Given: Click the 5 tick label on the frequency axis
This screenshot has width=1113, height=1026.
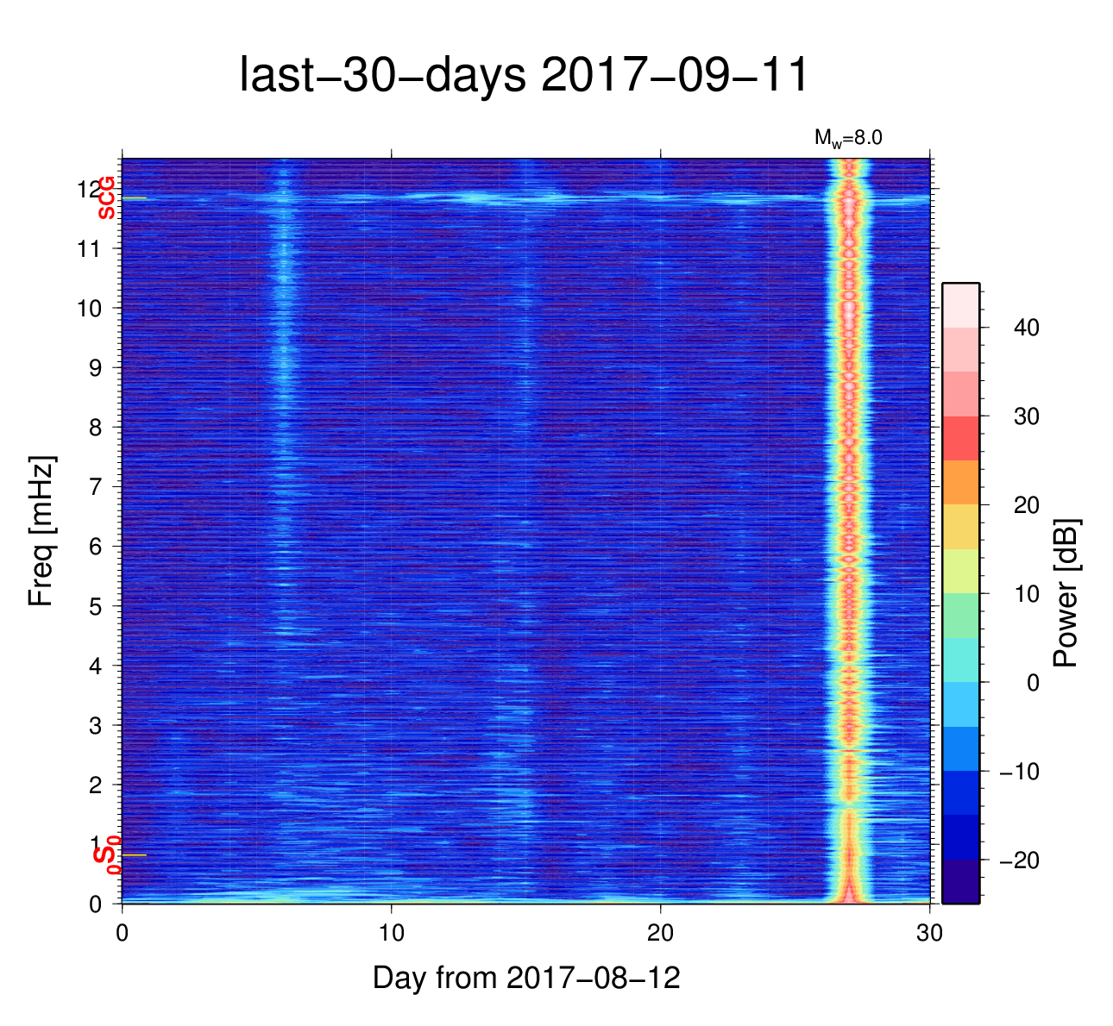Looking at the screenshot, I should [96, 606].
